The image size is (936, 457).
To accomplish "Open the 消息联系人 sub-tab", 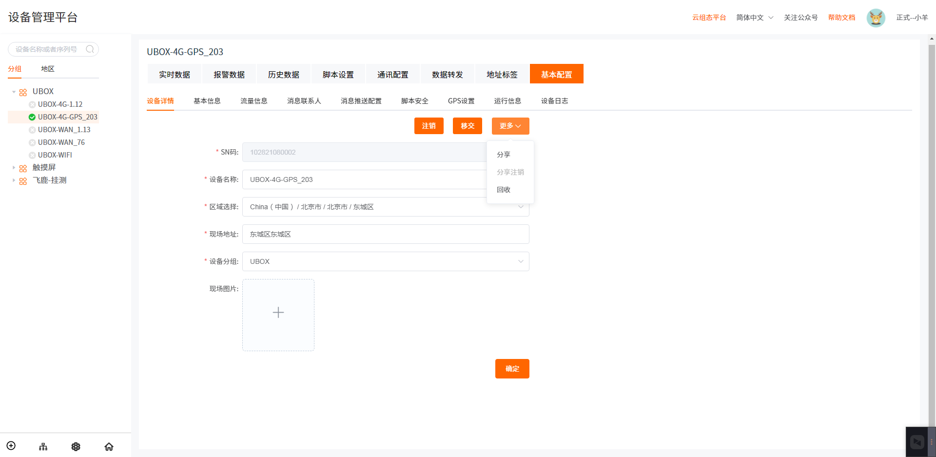I will pyautogui.click(x=304, y=101).
